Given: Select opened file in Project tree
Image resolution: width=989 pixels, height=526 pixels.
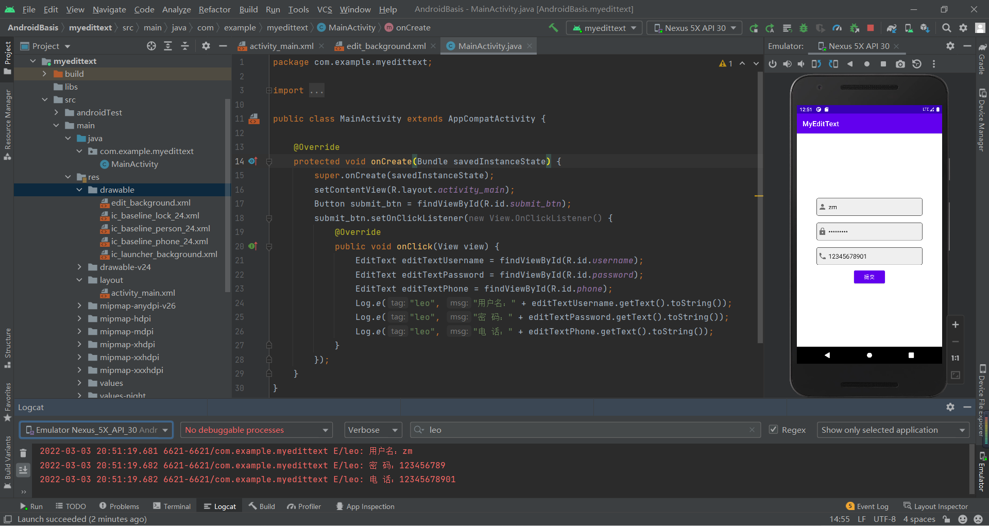Looking at the screenshot, I should point(151,46).
